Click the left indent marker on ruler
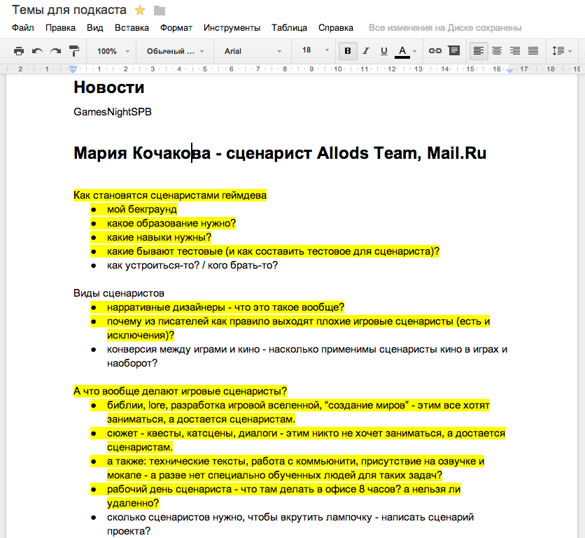 point(73,69)
